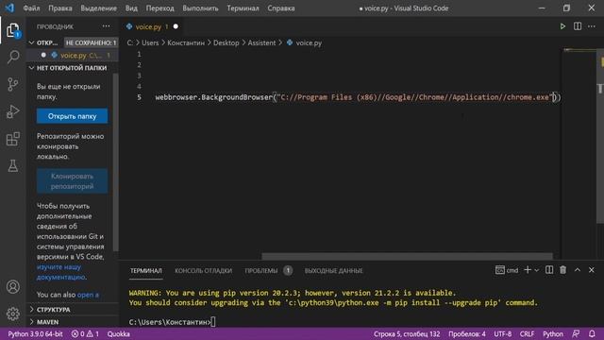
Task: Click the Desktop breadcrumb segment
Action: [x=226, y=42]
